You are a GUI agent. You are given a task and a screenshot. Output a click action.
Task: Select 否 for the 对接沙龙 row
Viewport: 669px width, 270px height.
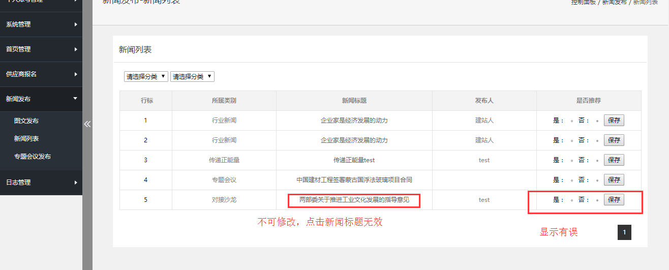[x=597, y=200]
